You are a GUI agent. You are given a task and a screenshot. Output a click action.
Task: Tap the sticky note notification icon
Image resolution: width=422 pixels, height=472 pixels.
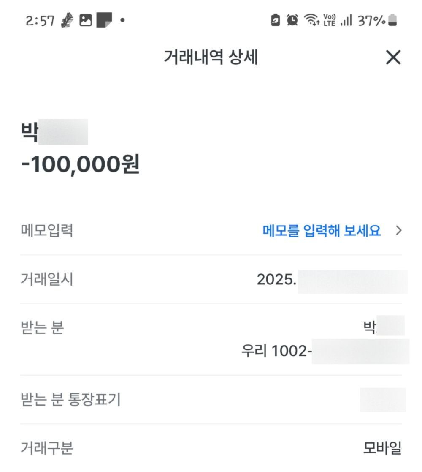[104, 20]
